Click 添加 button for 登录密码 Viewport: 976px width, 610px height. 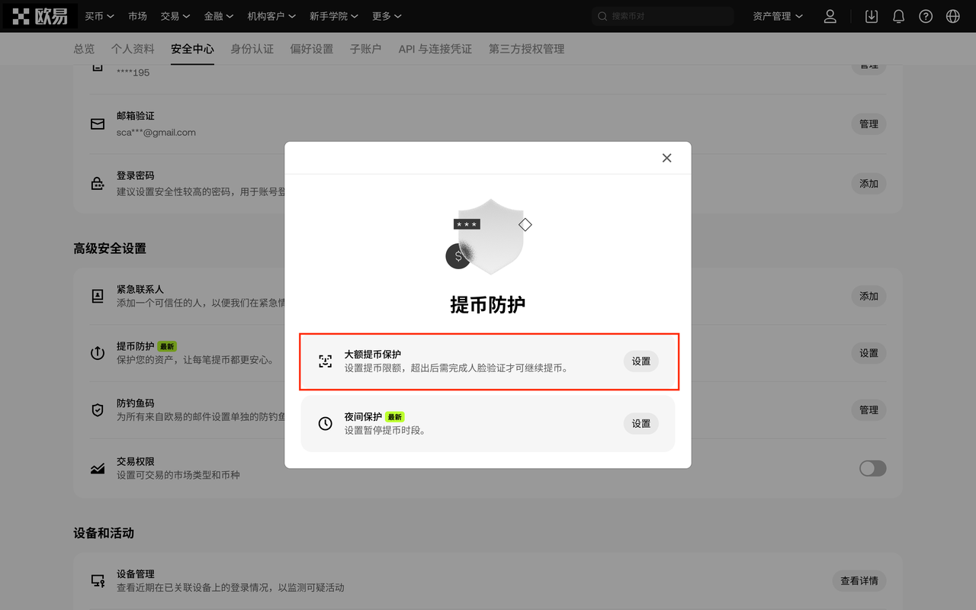click(868, 183)
